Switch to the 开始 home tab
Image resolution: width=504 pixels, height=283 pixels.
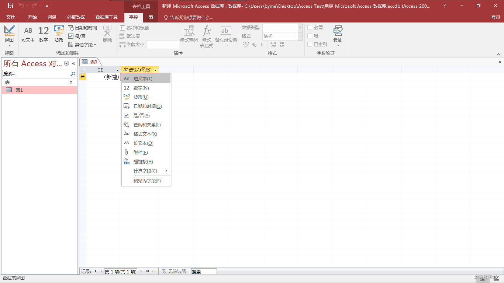[x=32, y=17]
